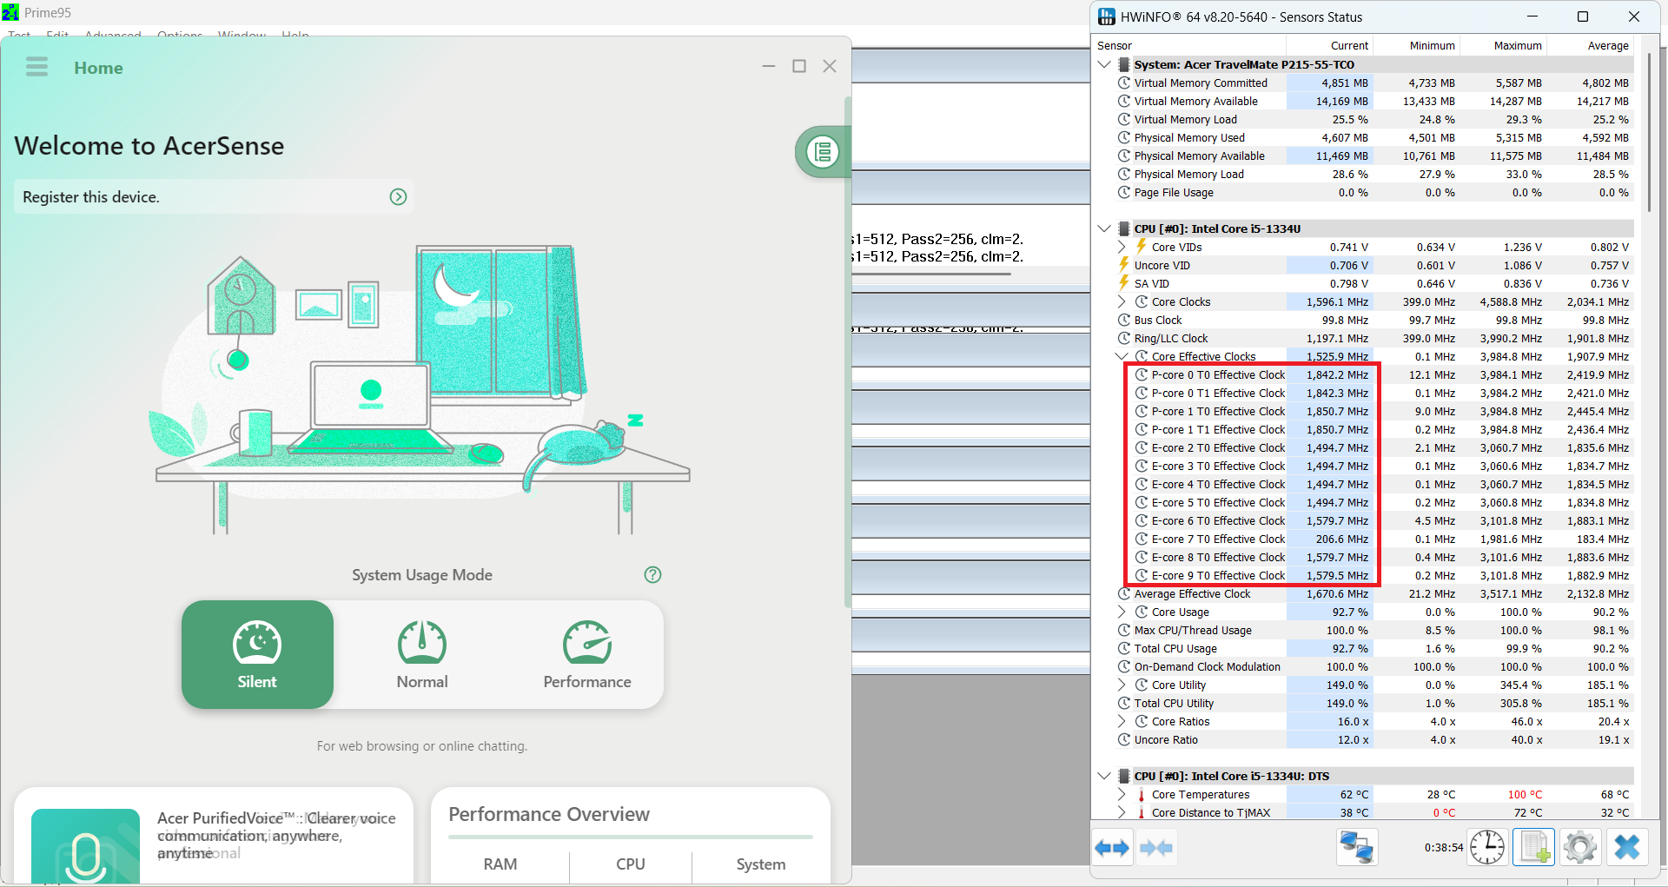Expand the Core Clocks row

pos(1122,301)
